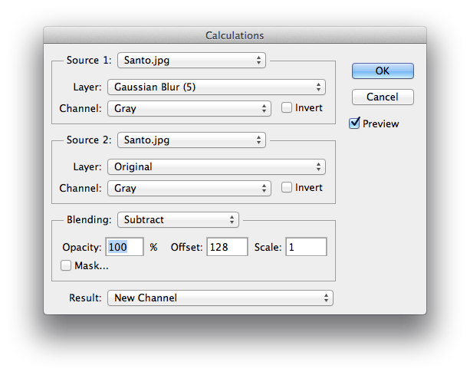
Task: Expand the Source 1 Channel dropdown
Action: (x=189, y=108)
